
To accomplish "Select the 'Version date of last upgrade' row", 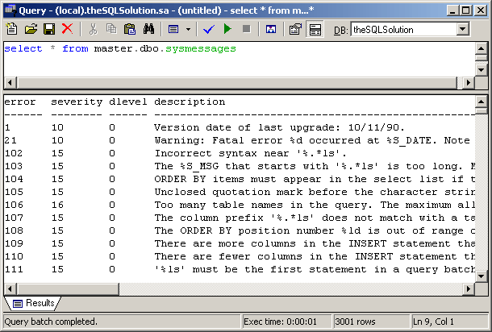I will click(239, 127).
